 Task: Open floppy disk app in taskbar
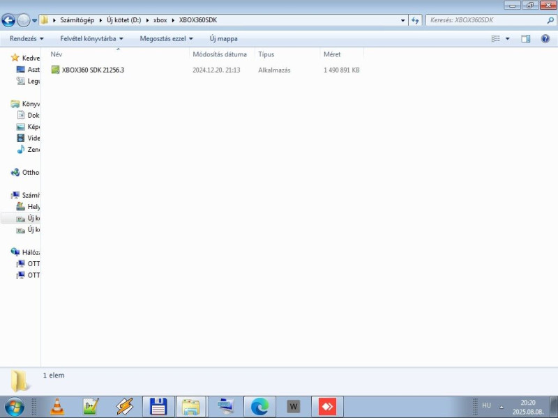[158, 407]
